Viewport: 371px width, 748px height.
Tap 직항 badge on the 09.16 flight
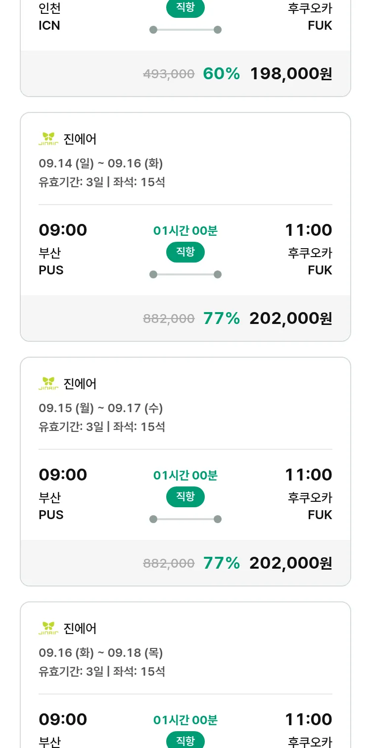pyautogui.click(x=185, y=741)
